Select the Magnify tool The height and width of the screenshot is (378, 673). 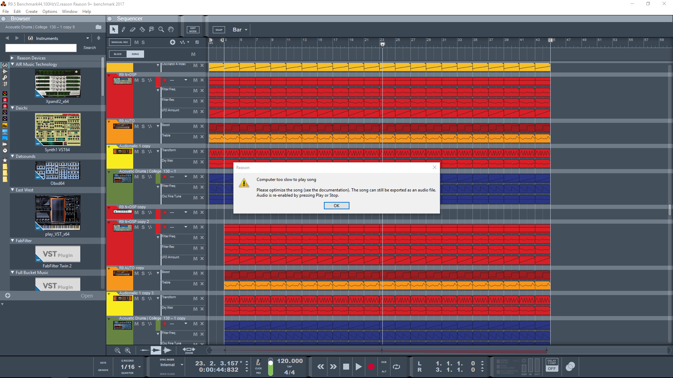(x=161, y=30)
